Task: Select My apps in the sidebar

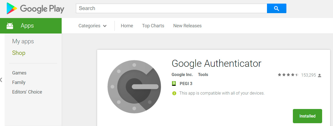Action: pyautogui.click(x=23, y=41)
